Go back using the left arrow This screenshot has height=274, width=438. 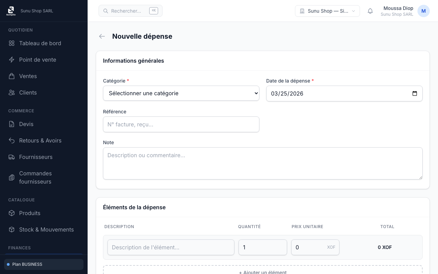click(x=102, y=36)
